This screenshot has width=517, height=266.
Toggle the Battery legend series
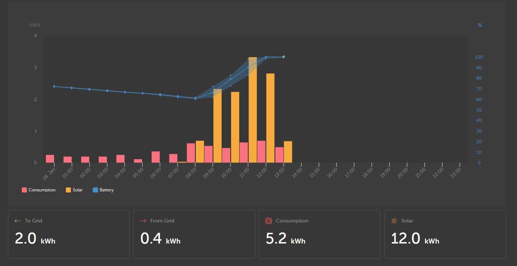pyautogui.click(x=103, y=190)
